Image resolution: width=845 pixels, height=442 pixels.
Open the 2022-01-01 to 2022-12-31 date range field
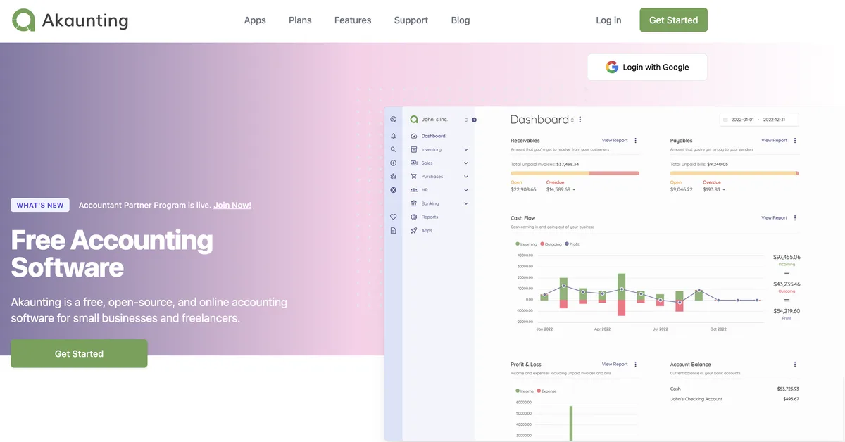point(759,120)
